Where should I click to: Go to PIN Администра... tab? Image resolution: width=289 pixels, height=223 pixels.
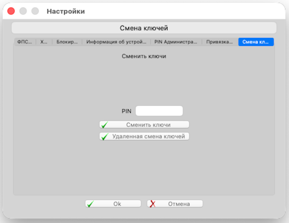176,42
